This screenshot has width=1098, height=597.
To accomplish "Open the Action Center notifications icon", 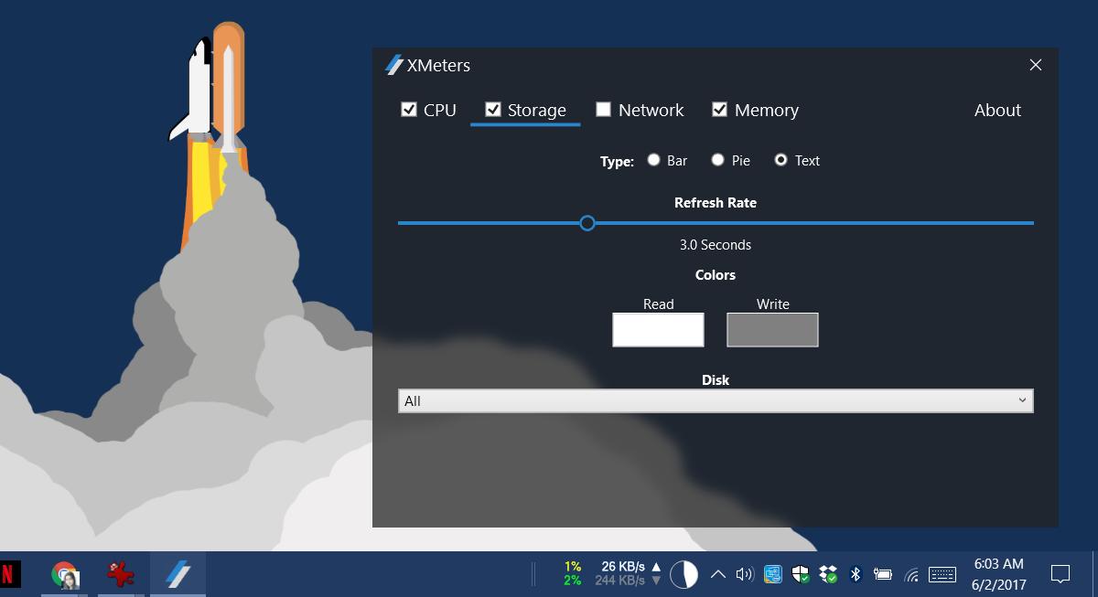I will 1060,574.
